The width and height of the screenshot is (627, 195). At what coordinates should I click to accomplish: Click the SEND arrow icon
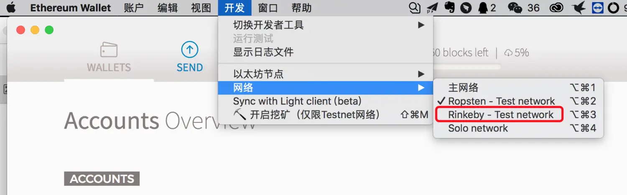[189, 50]
